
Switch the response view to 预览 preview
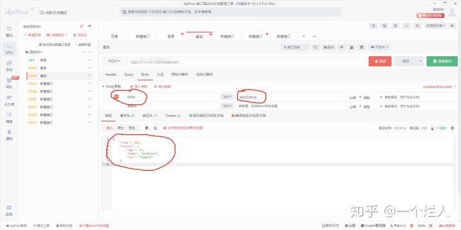coord(131,128)
